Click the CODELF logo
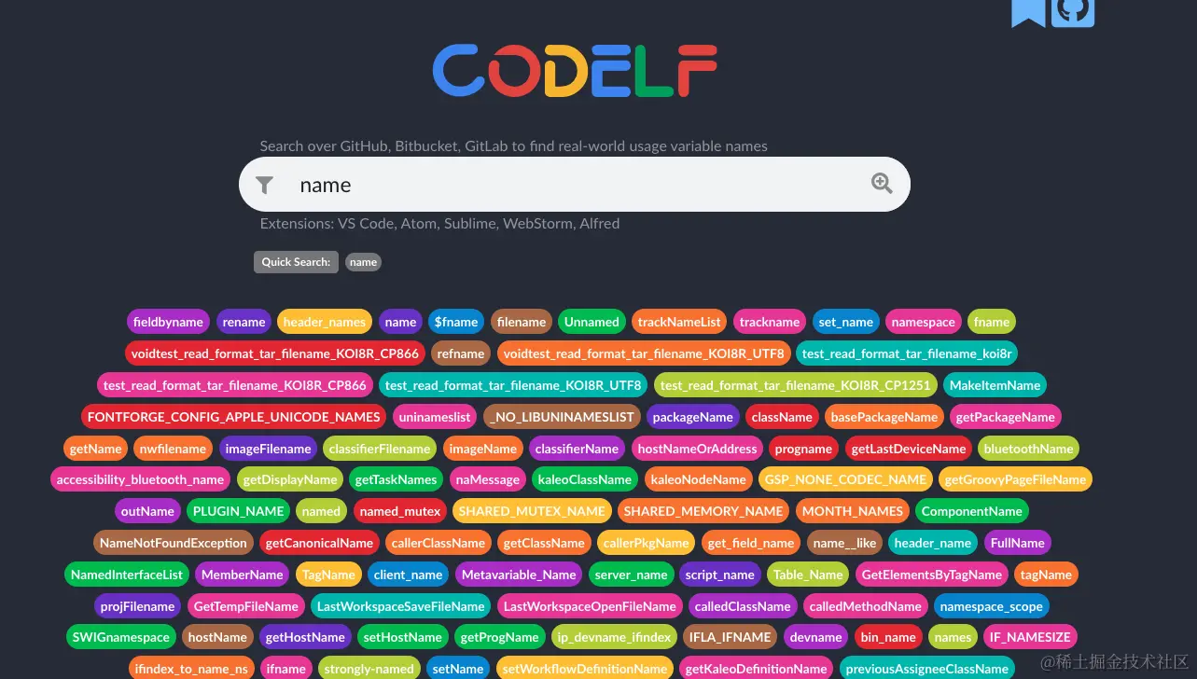This screenshot has height=679, width=1197. [575, 73]
